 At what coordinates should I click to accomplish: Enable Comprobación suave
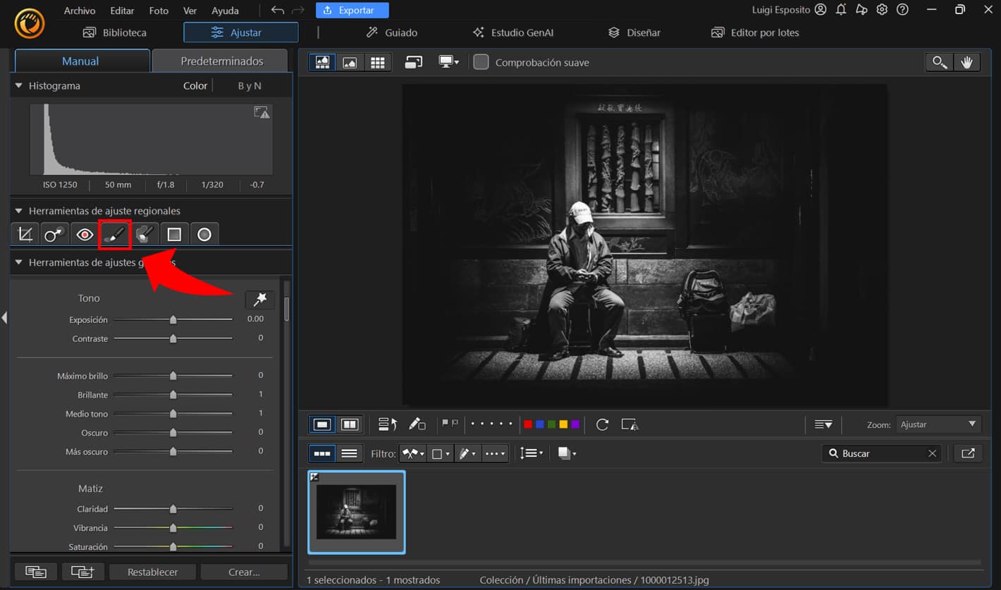481,62
